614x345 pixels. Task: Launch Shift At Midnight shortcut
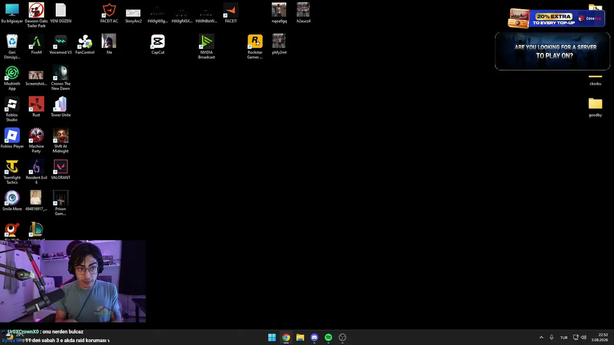coord(60,140)
